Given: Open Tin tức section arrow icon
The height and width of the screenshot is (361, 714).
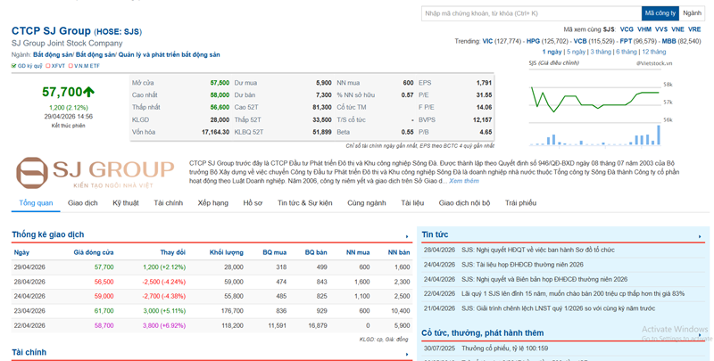Looking at the screenshot, I should [x=700, y=236].
